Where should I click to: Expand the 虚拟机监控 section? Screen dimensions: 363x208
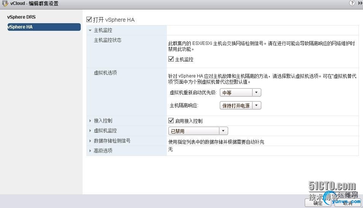coord(90,130)
